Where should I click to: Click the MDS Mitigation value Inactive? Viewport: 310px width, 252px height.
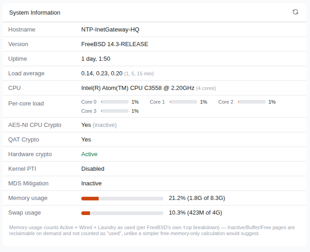(91, 184)
